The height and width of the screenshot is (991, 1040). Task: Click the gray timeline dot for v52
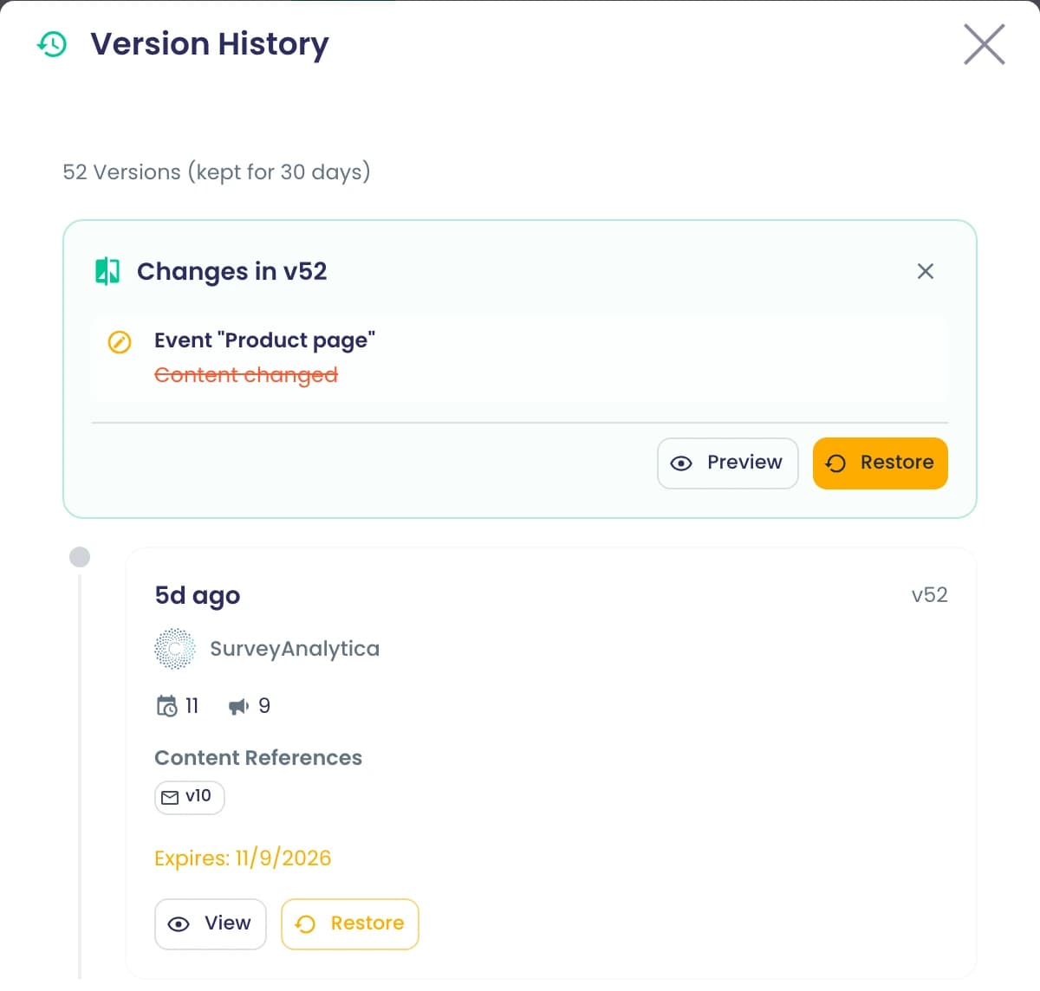click(80, 557)
